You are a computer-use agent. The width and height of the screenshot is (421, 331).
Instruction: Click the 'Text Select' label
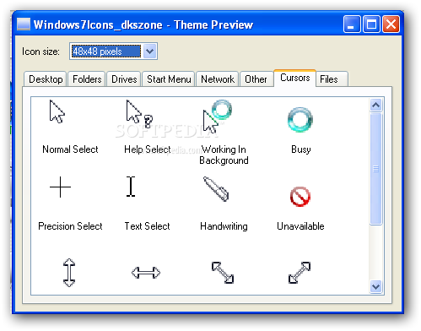point(147,226)
